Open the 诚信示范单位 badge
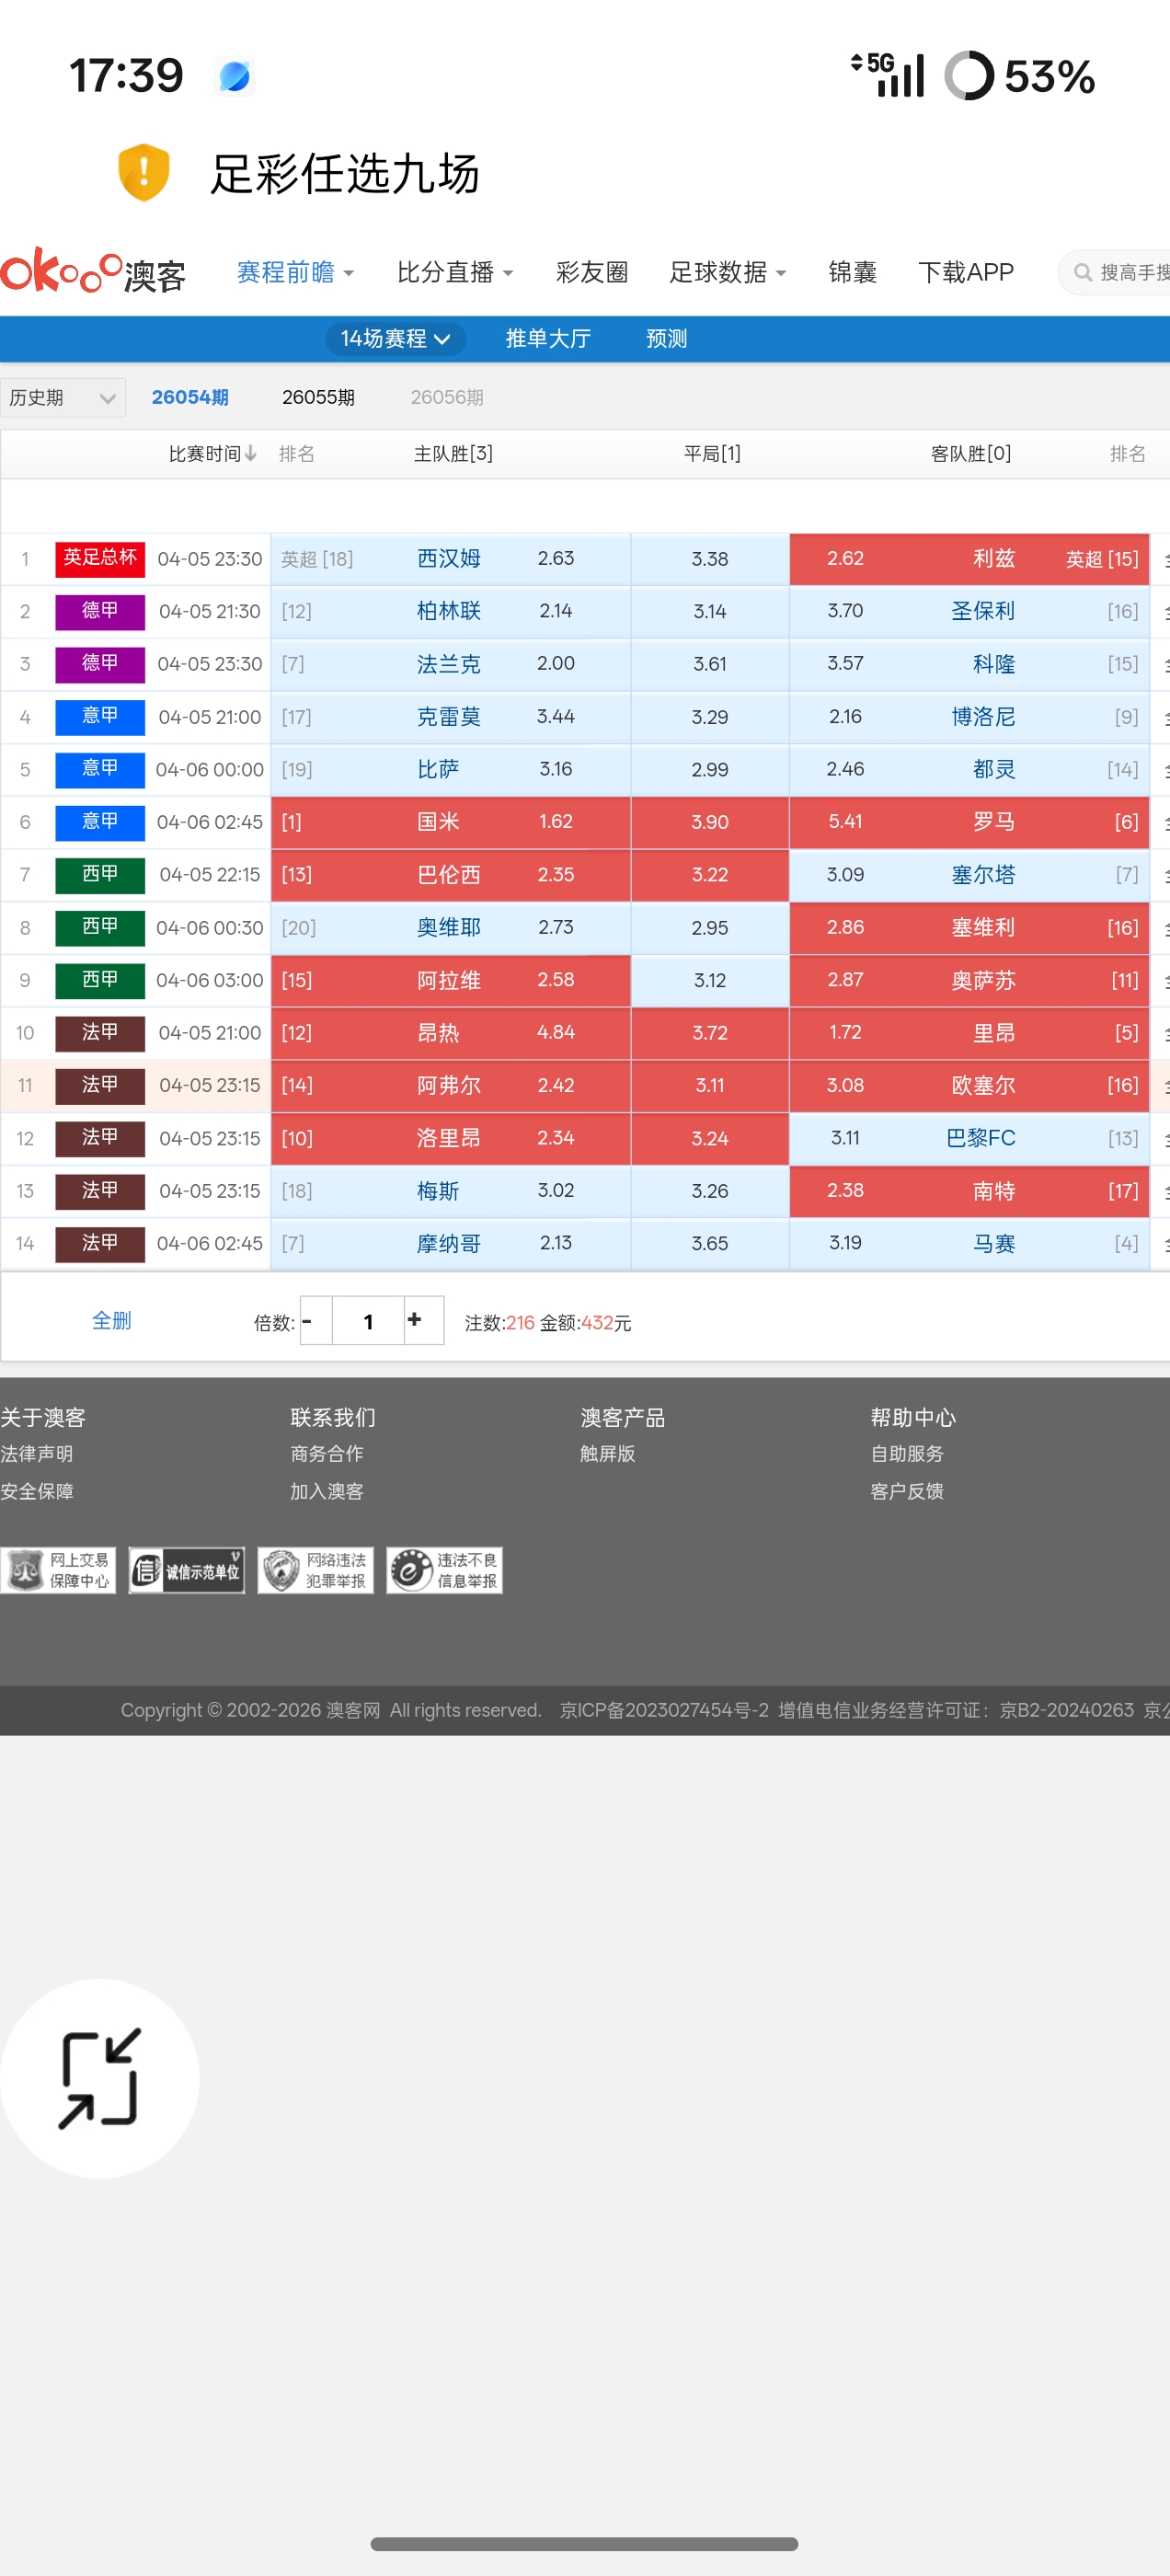 click(x=187, y=1570)
